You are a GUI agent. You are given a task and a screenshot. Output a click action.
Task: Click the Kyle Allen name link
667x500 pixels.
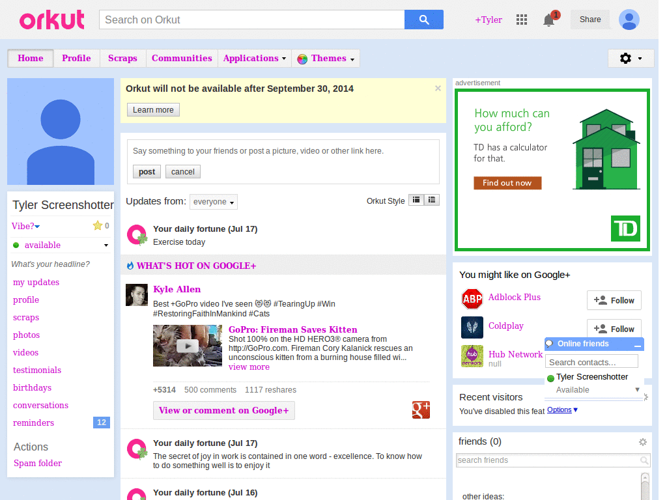[x=177, y=289]
